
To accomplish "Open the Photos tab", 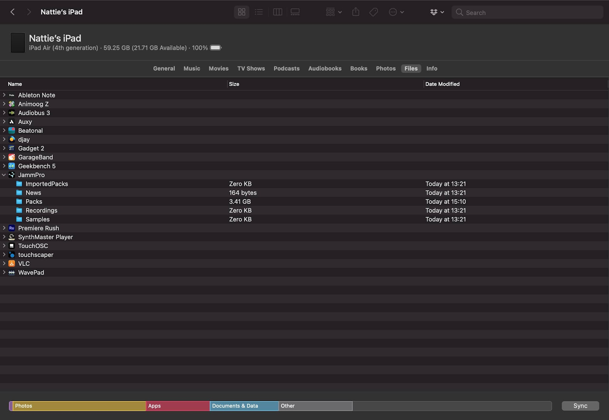I will click(x=386, y=68).
